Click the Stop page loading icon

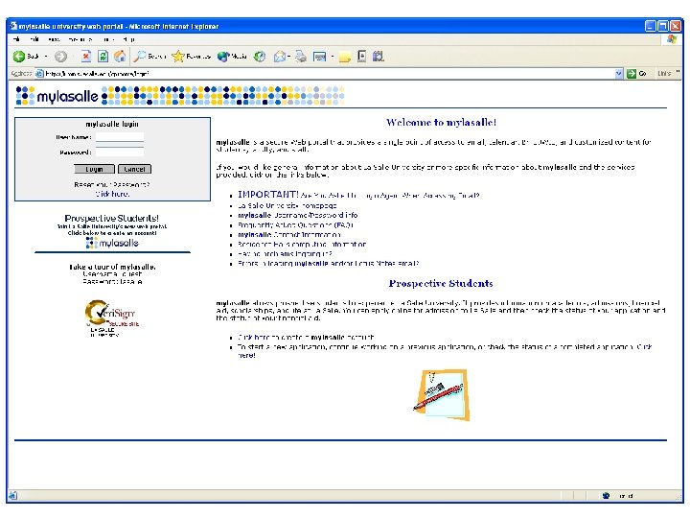coord(86,57)
